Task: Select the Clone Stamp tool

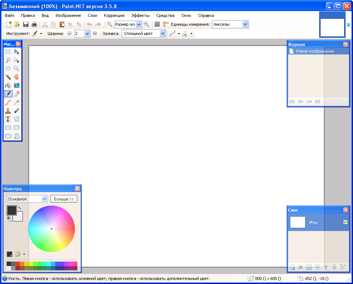Action: (8, 111)
